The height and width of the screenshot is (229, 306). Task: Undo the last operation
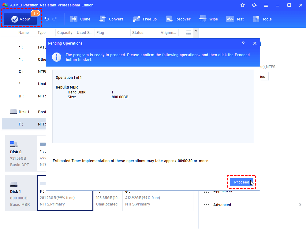[x=47, y=19]
